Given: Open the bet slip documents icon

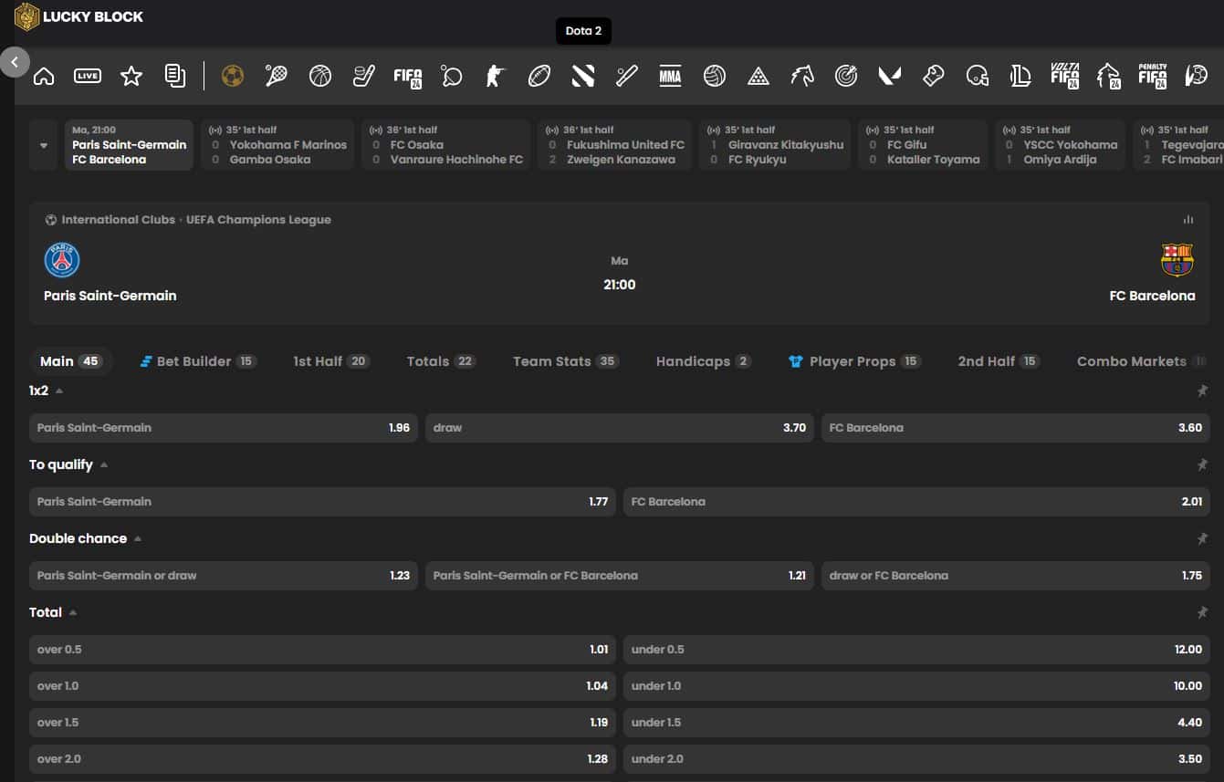Looking at the screenshot, I should [x=175, y=77].
